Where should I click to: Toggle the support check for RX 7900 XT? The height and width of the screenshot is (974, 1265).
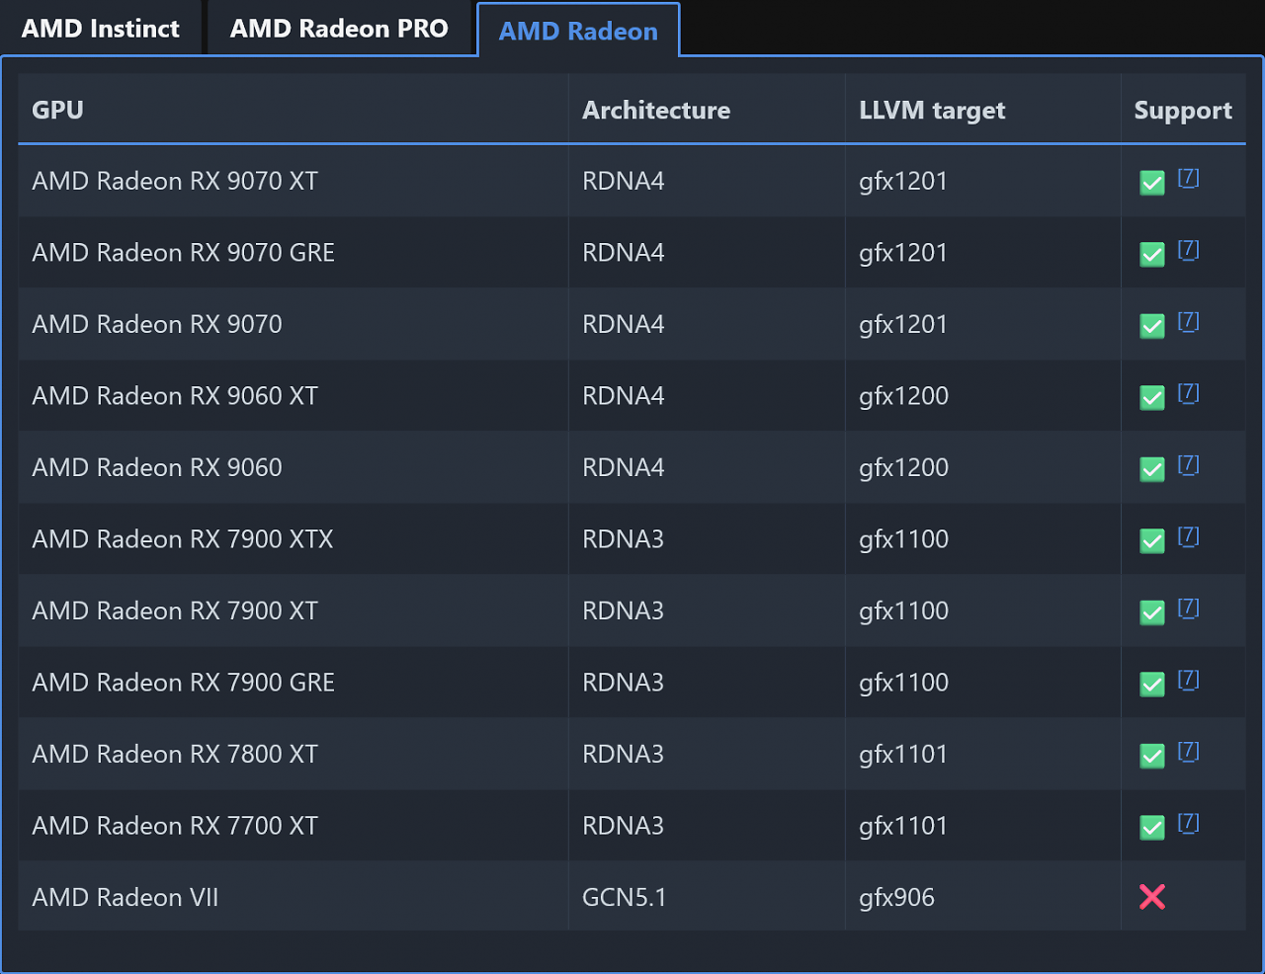click(x=1151, y=612)
